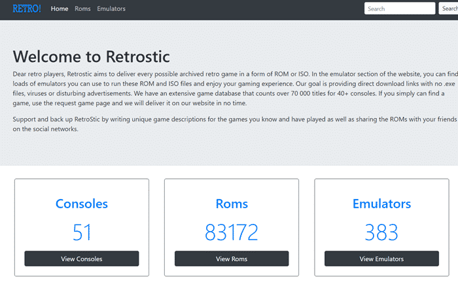
Task: Click the View Consoles button
Action: 82,258
